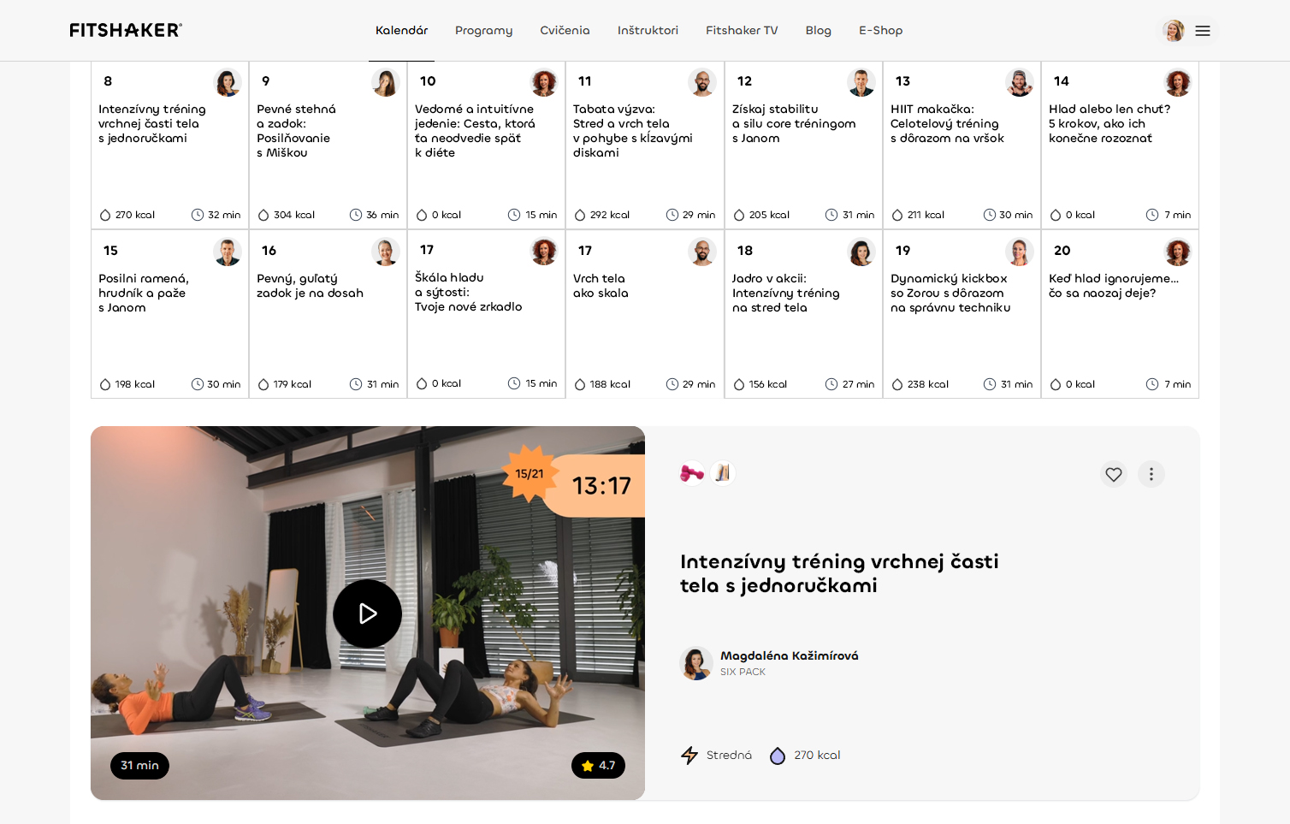
Task: Click the 15/21 progress badge
Action: [x=530, y=474]
